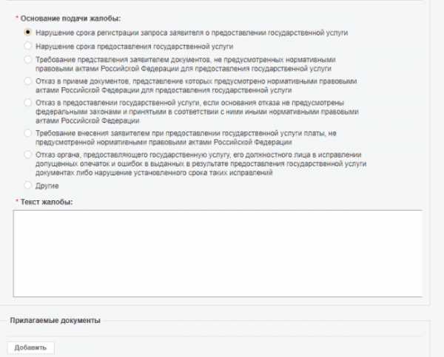Click the text line 'допущенных опечаток и ошибок в выданных'

coord(201,164)
